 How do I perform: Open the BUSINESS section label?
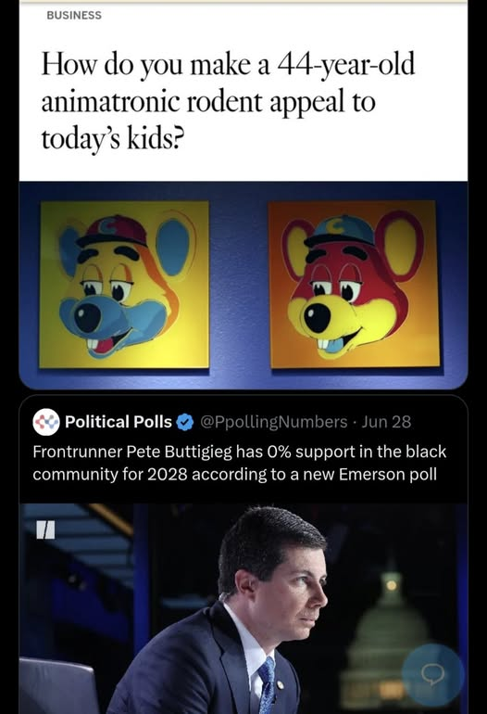(x=74, y=15)
